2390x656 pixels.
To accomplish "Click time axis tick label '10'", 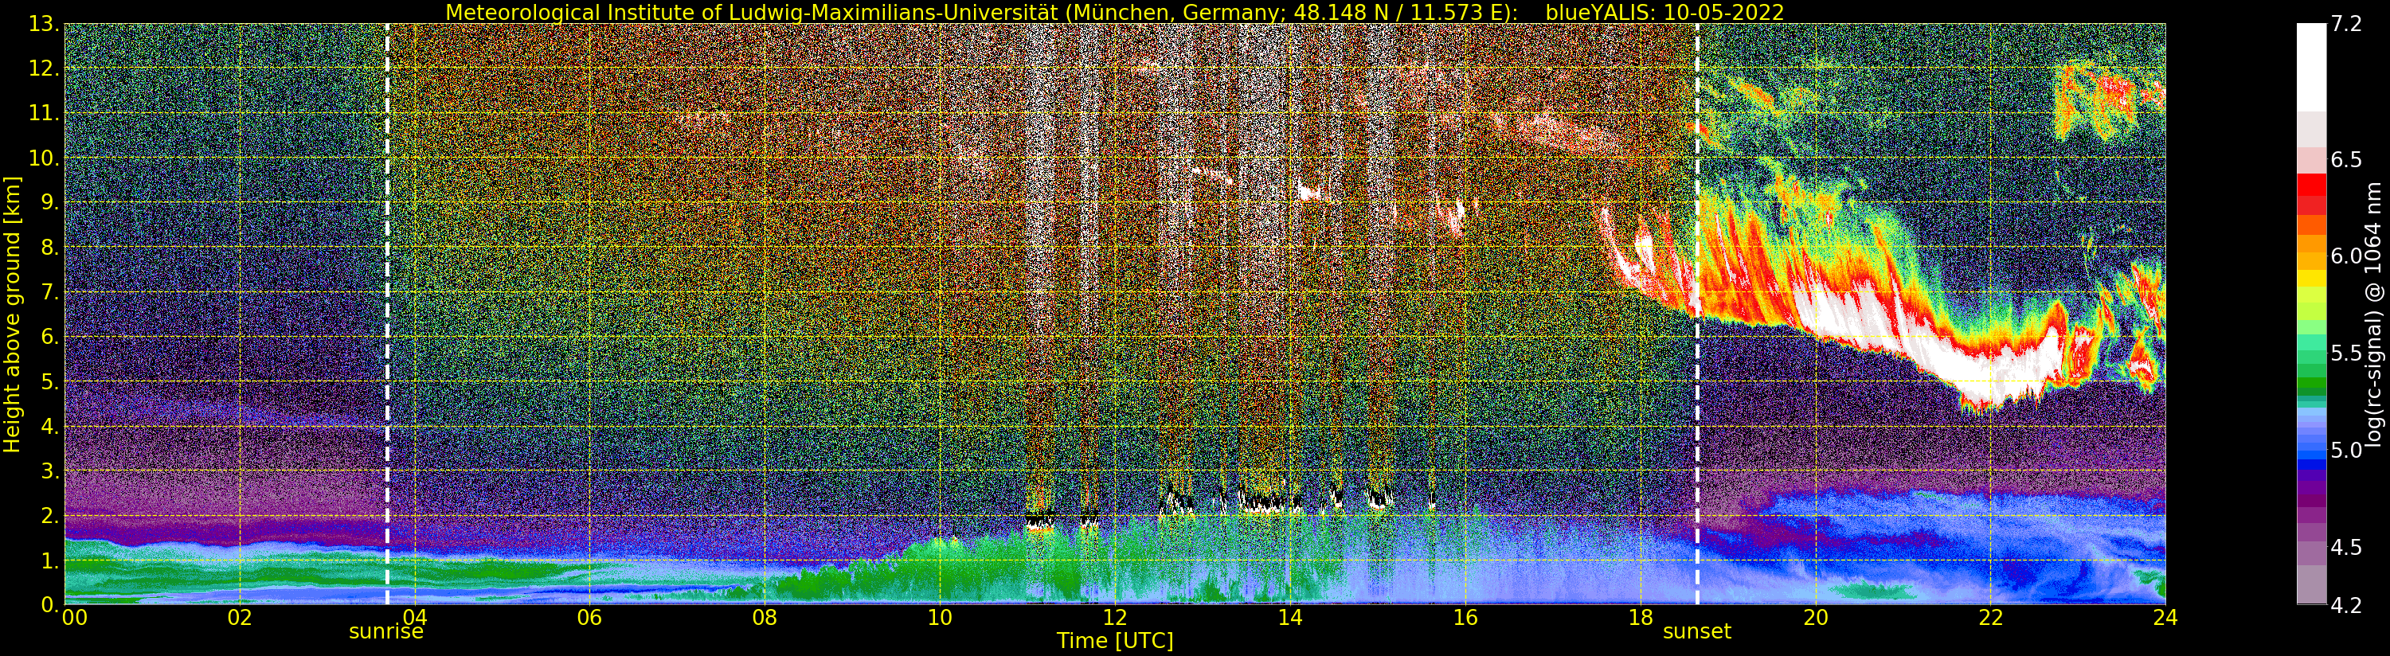I will point(940,617).
